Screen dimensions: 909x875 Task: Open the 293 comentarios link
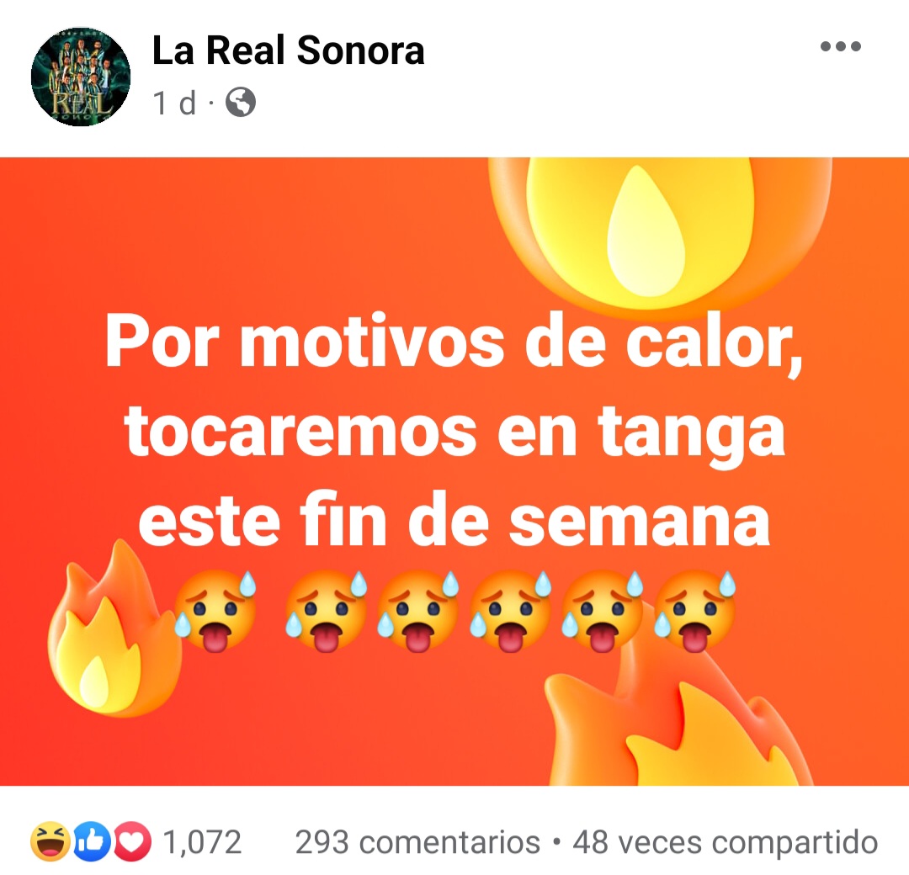click(x=417, y=842)
